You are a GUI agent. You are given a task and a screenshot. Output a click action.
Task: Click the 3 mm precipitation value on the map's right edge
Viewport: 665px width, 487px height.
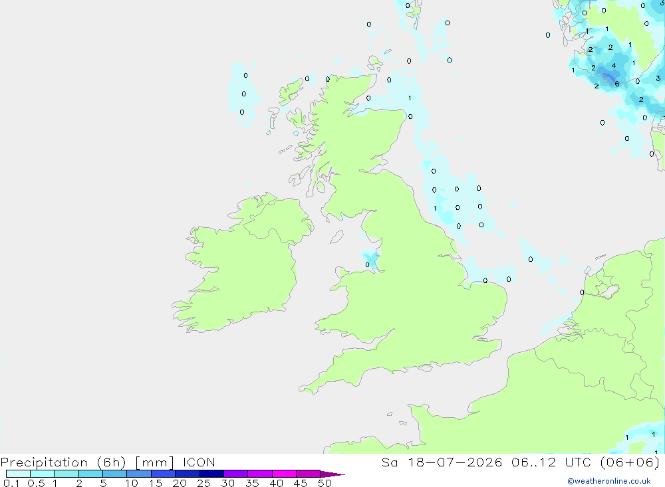[x=658, y=78]
